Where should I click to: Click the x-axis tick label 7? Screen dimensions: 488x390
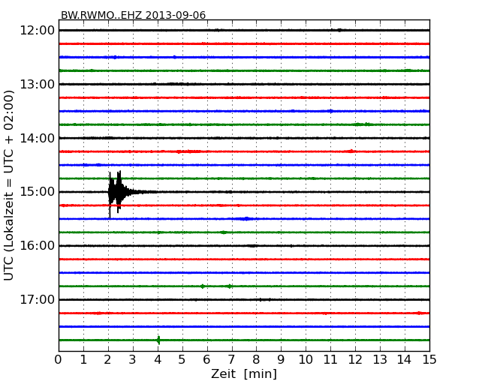click(x=231, y=360)
